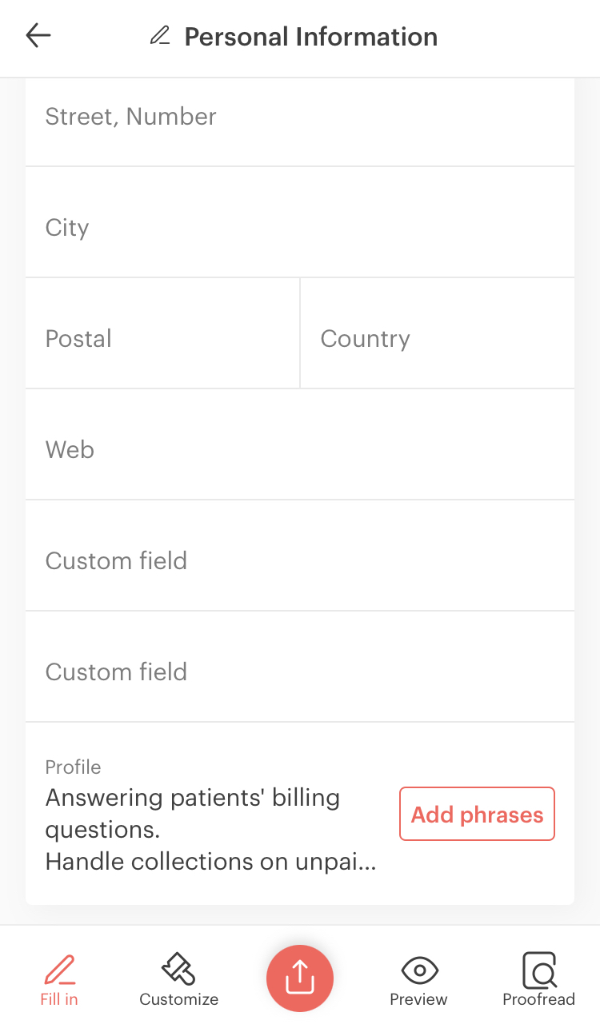The image size is (600, 1028).
Task: Click the Fill in pencil icon
Action: (x=59, y=969)
